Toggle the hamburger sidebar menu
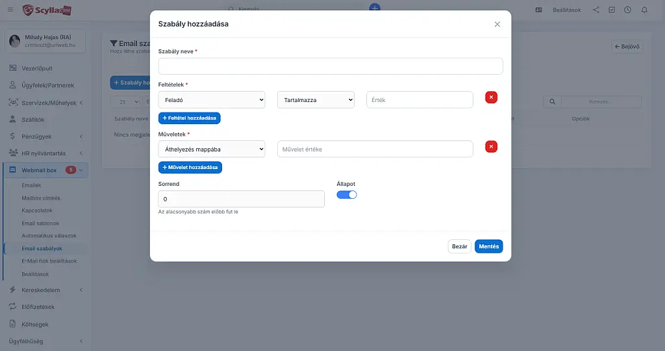665x351 pixels. (10, 10)
